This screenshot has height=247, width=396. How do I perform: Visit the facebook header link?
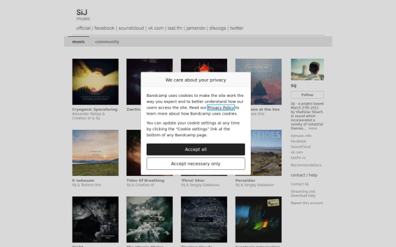[104, 28]
